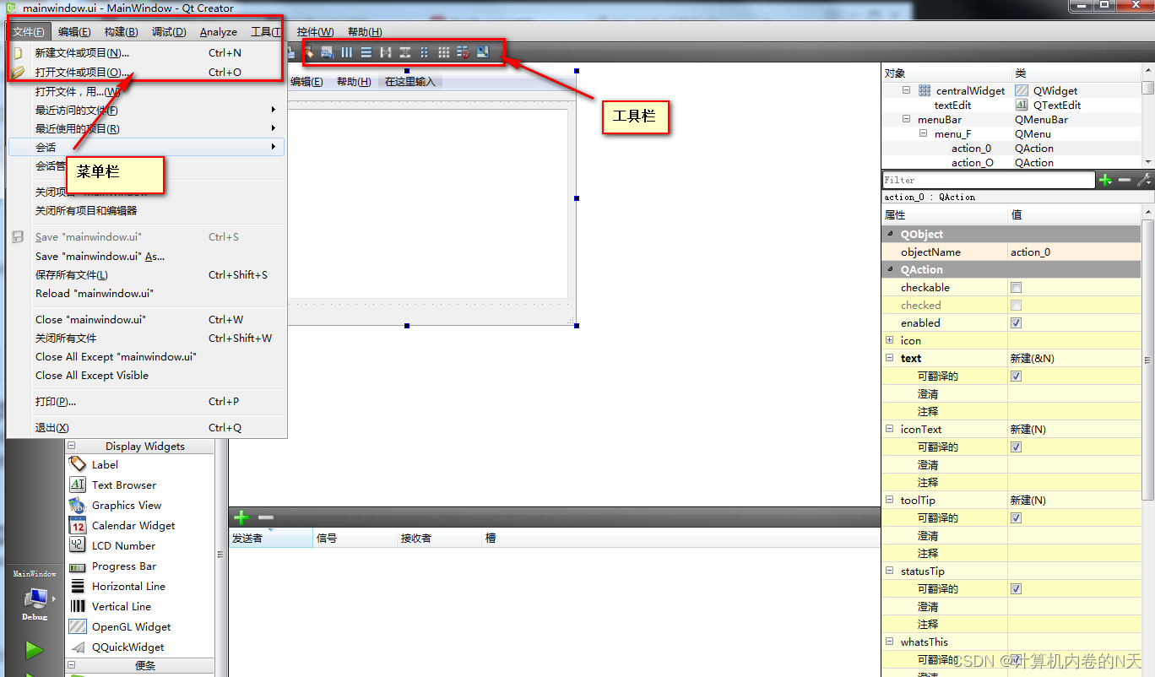The width and height of the screenshot is (1155, 677).
Task: Choose 退出(X) menu entry
Action: (x=145, y=427)
